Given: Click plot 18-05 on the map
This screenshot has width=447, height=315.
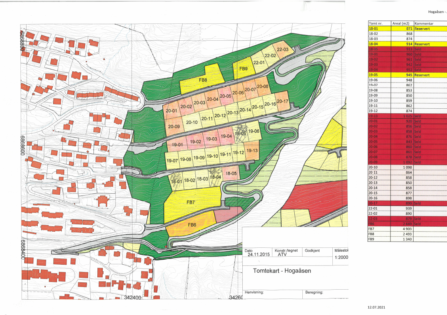Looking at the screenshot, I should [x=231, y=174].
